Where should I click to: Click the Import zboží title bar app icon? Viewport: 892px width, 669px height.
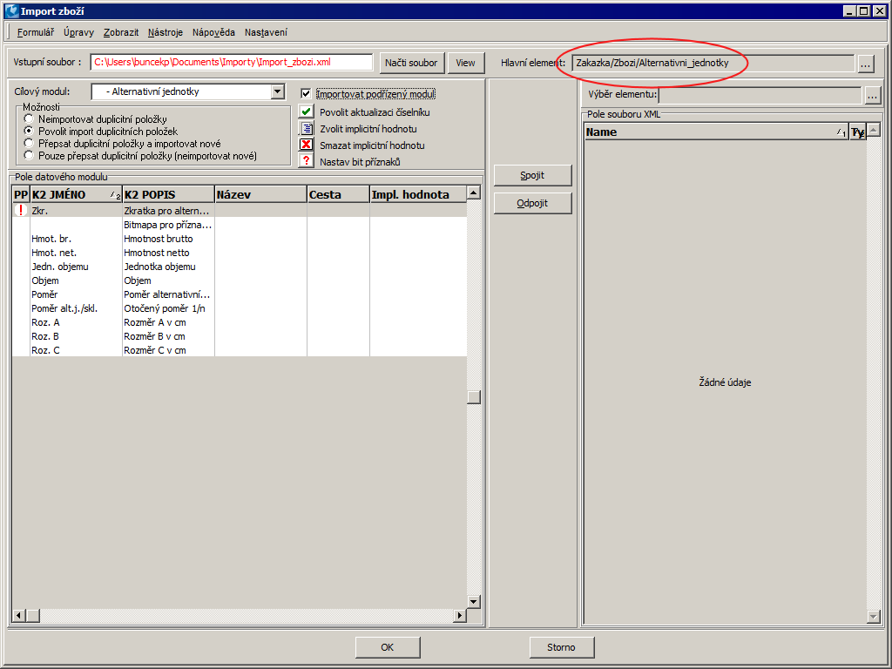click(x=11, y=10)
